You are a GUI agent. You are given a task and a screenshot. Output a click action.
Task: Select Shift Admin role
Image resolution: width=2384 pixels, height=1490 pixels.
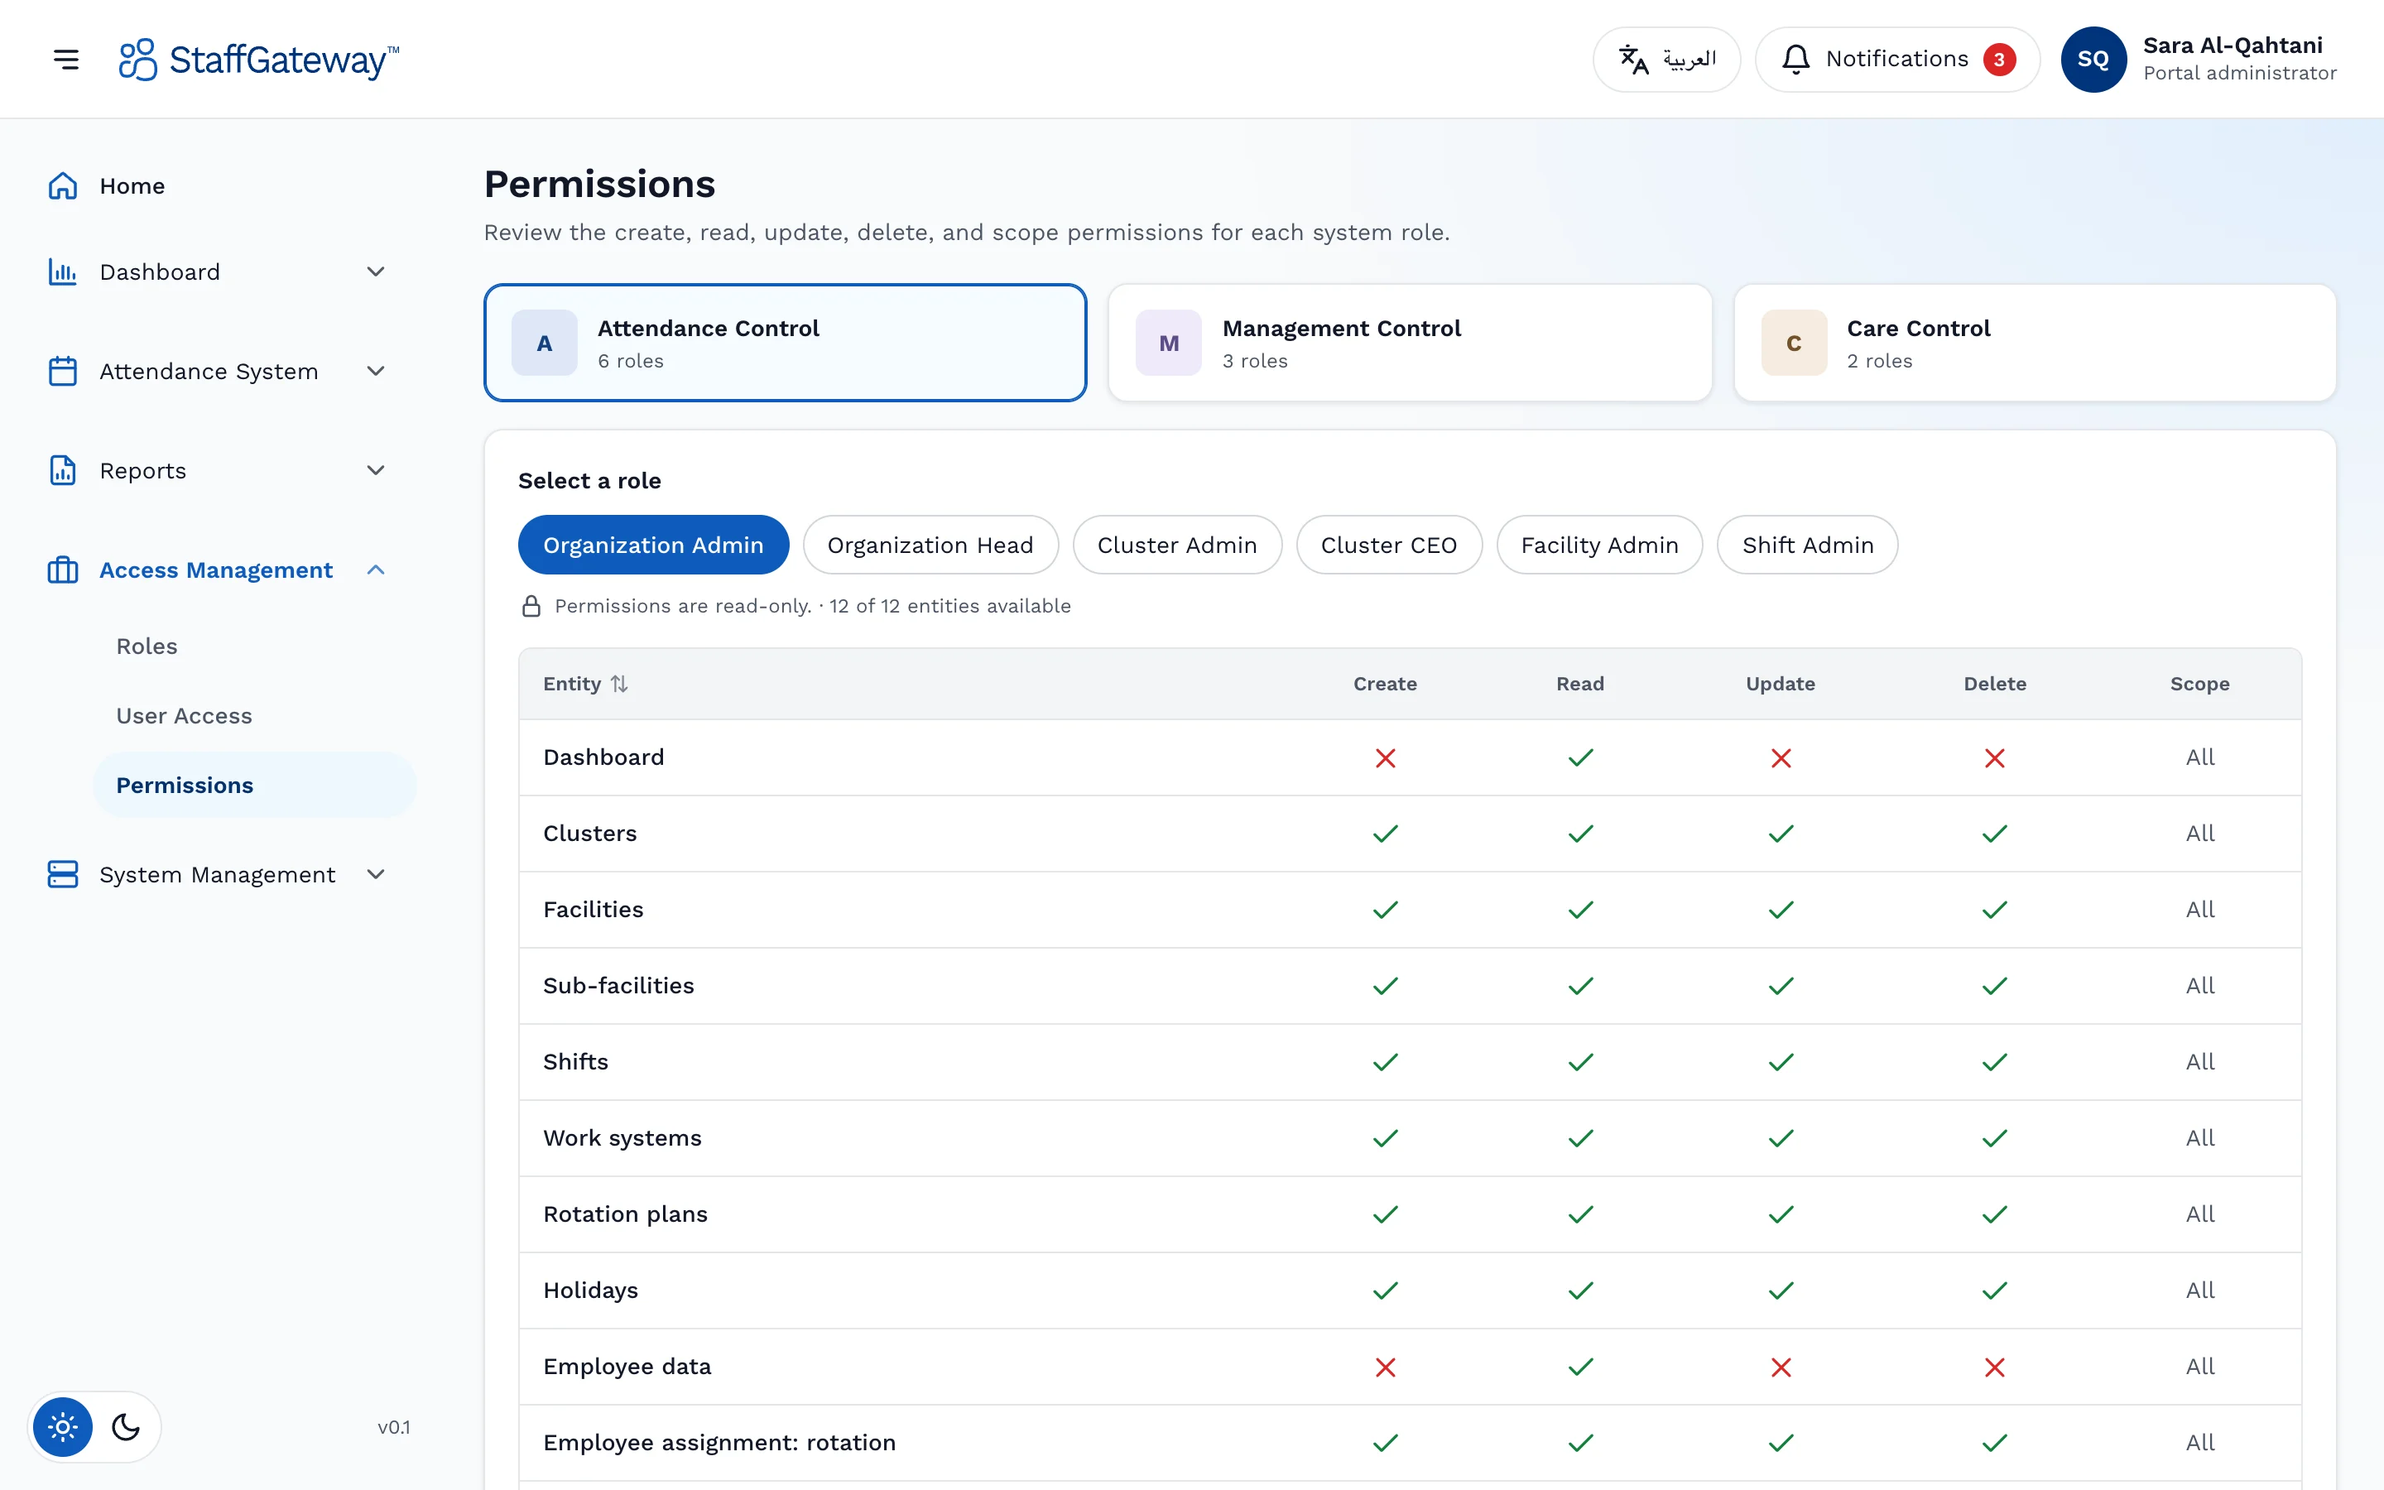(x=1808, y=545)
